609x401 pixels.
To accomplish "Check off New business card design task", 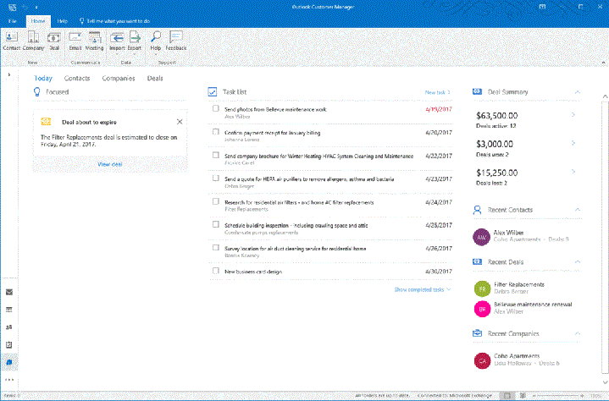I will tap(216, 271).
